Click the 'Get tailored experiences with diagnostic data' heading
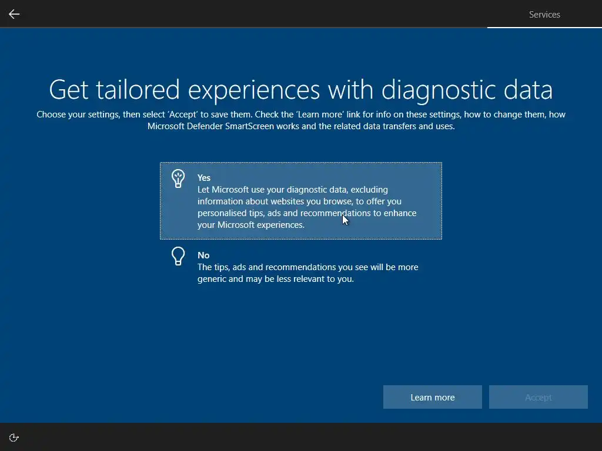 (301, 90)
